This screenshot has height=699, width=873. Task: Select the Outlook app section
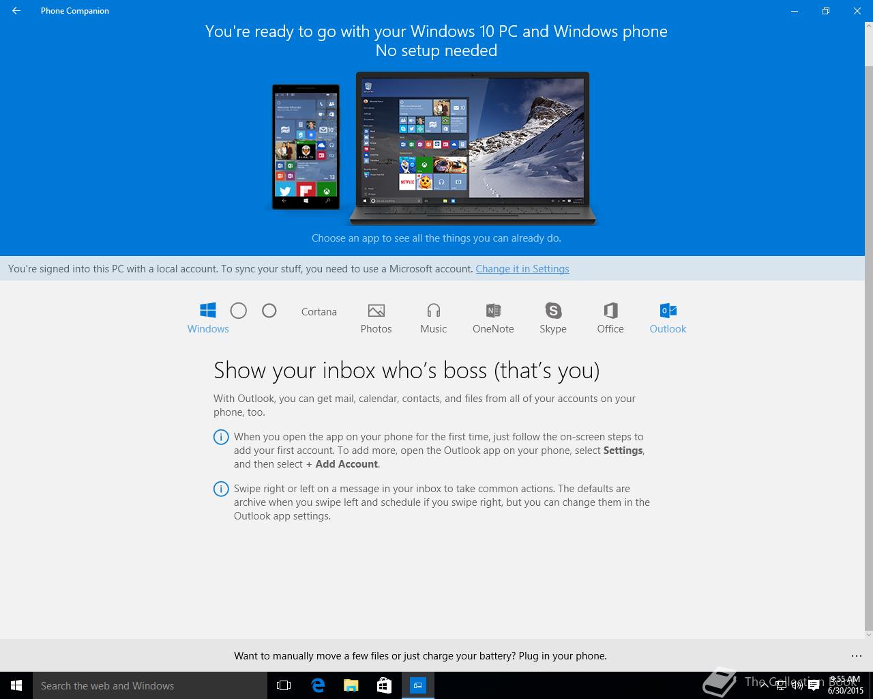click(x=668, y=318)
